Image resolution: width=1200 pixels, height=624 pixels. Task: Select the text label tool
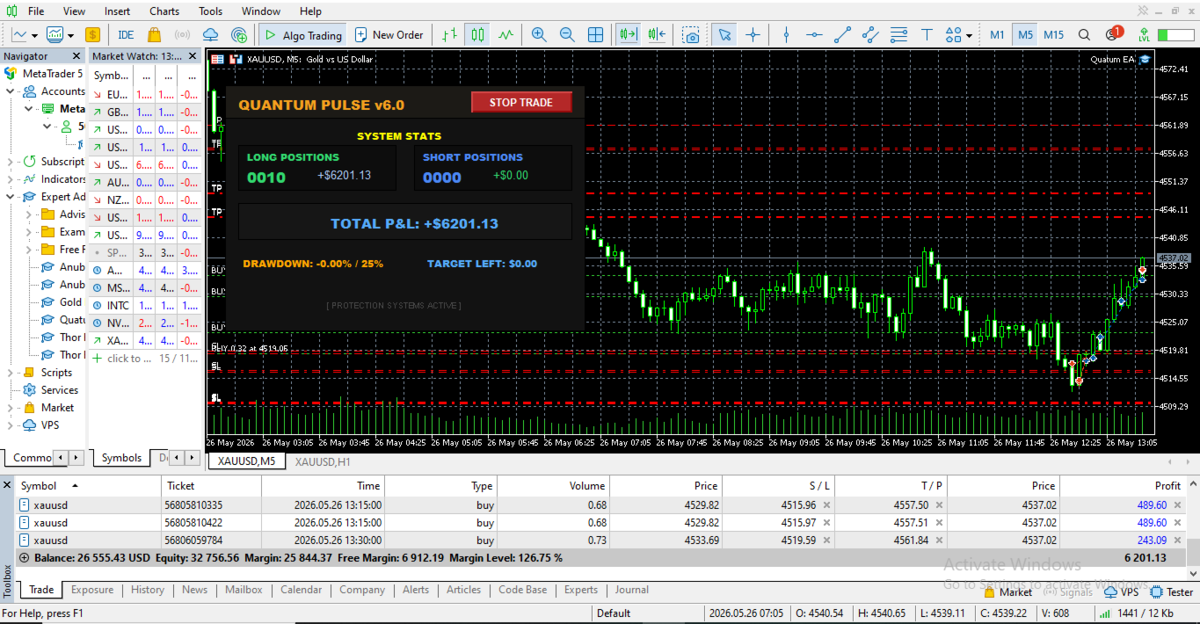click(927, 35)
